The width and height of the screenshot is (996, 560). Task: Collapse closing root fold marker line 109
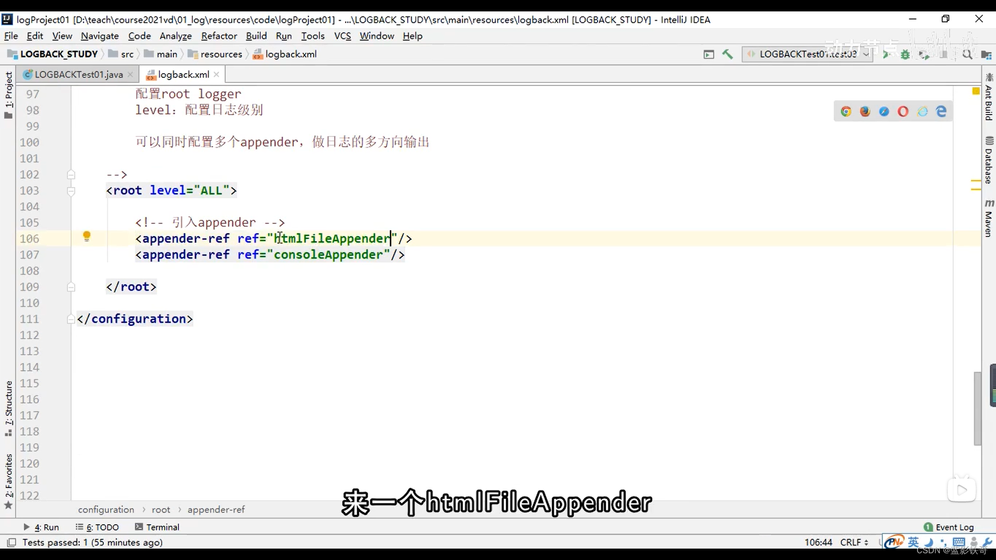[71, 287]
